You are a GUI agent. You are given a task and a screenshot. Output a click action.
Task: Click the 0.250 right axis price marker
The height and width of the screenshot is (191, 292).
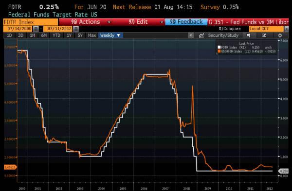coord(283,171)
